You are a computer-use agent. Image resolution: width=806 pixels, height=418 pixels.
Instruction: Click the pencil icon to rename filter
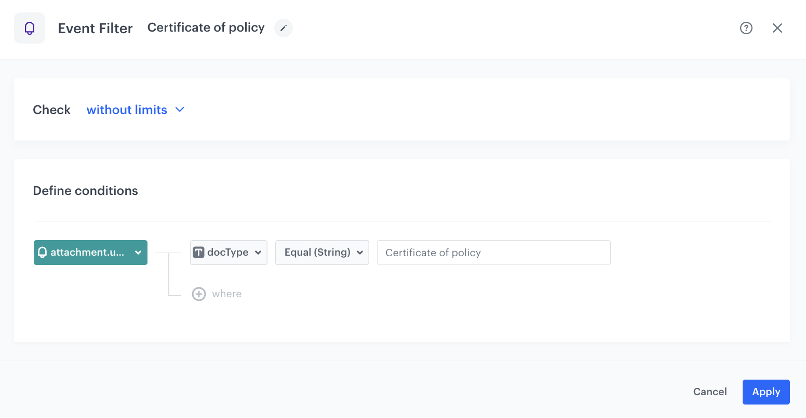283,28
